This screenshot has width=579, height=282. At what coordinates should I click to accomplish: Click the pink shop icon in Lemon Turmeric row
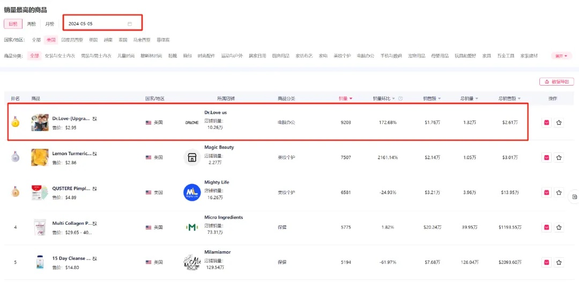546,157
